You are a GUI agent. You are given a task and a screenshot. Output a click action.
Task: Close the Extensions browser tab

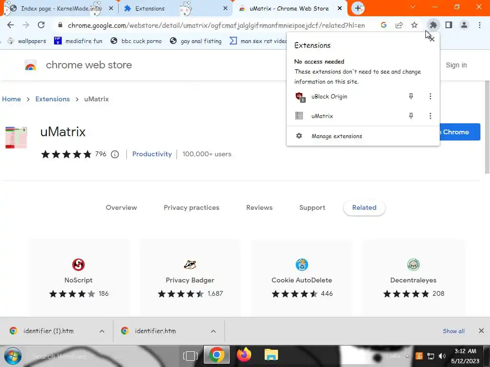(225, 9)
